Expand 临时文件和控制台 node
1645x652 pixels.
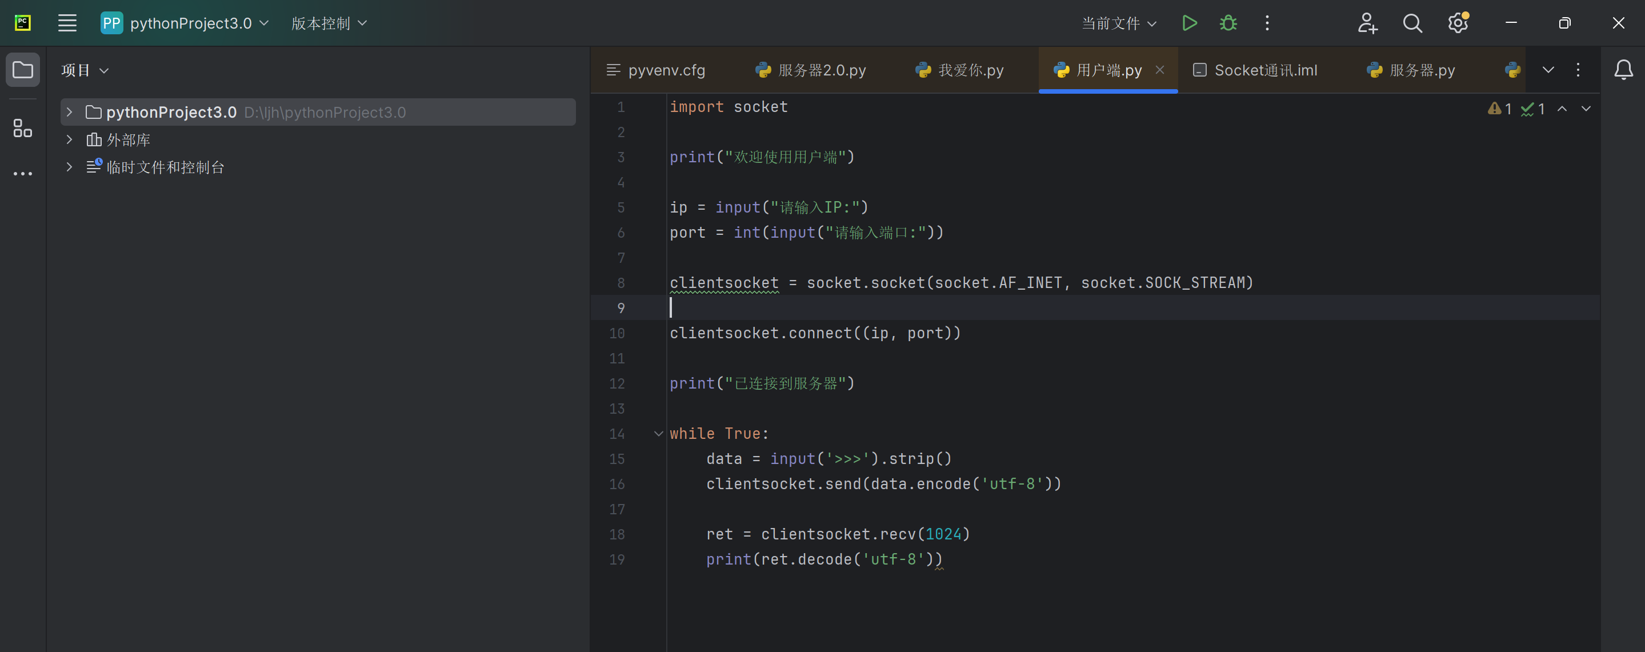coord(70,167)
